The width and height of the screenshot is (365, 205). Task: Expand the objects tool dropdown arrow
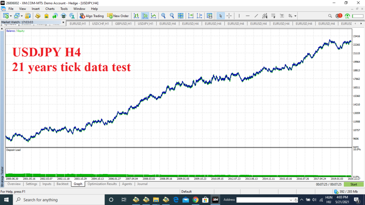[295, 16]
